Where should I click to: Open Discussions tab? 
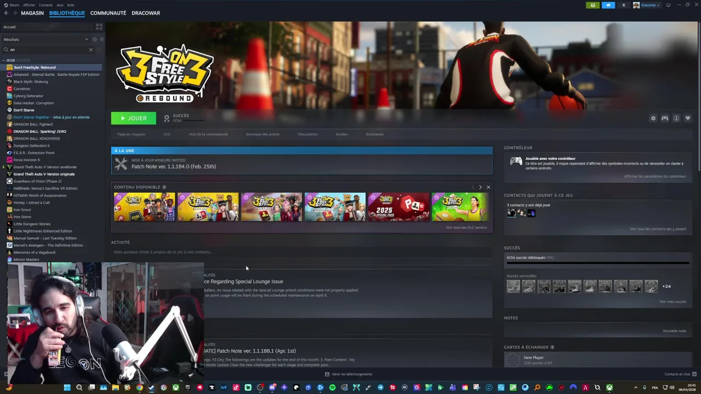click(308, 134)
